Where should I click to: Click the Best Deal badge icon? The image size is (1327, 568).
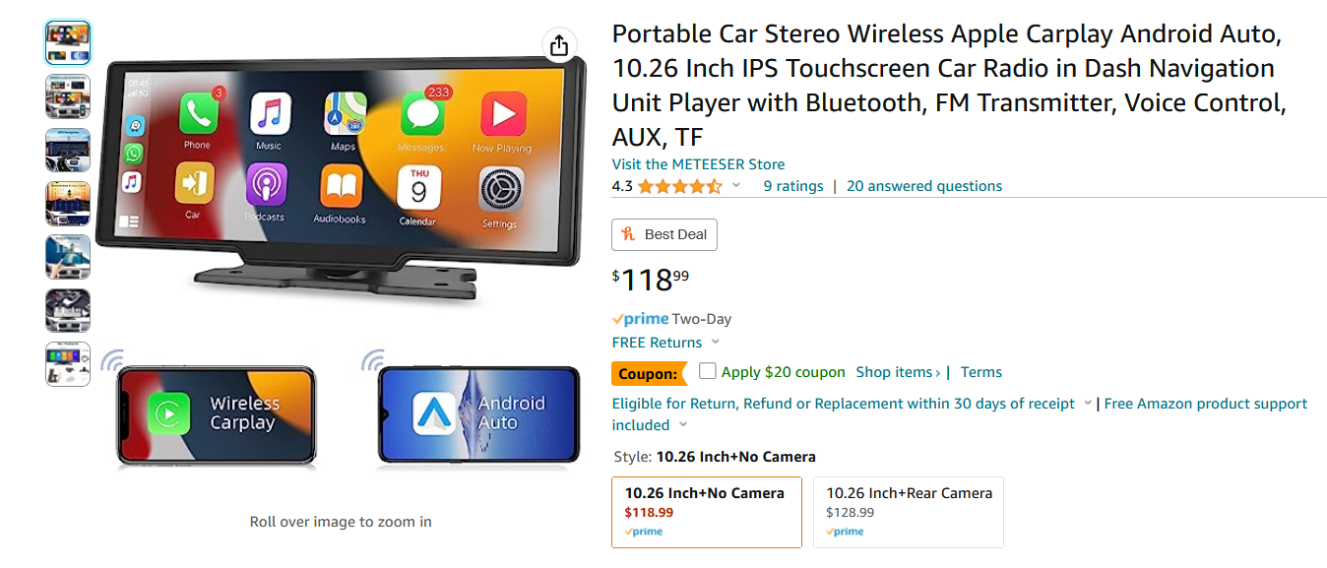pyautogui.click(x=627, y=234)
